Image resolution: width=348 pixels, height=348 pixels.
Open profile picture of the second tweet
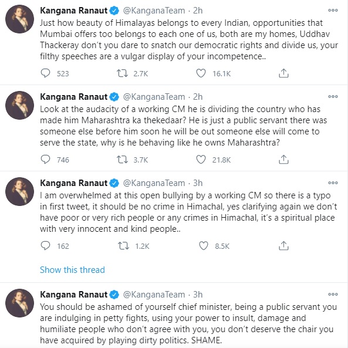[x=19, y=105]
